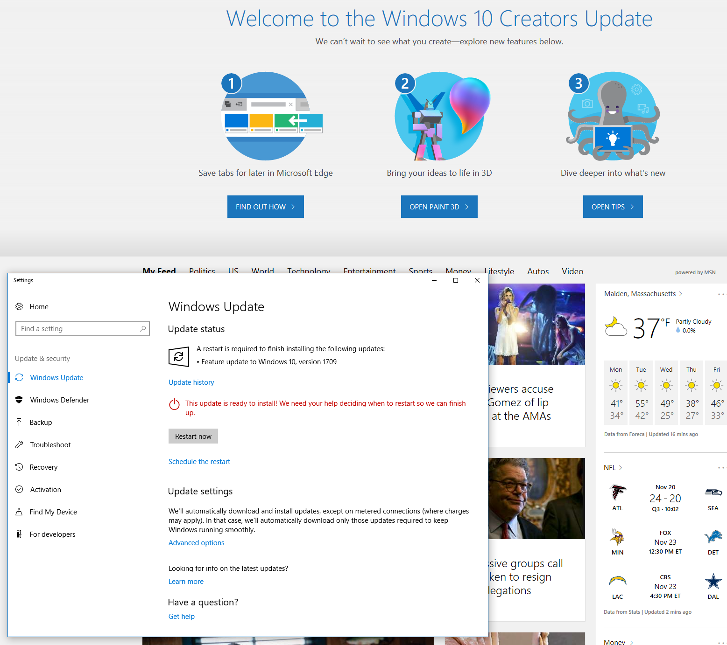Click the Learn more link

pos(186,582)
